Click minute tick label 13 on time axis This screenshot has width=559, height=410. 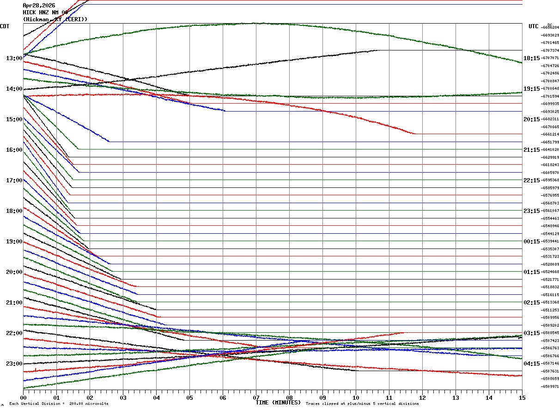pos(456,398)
